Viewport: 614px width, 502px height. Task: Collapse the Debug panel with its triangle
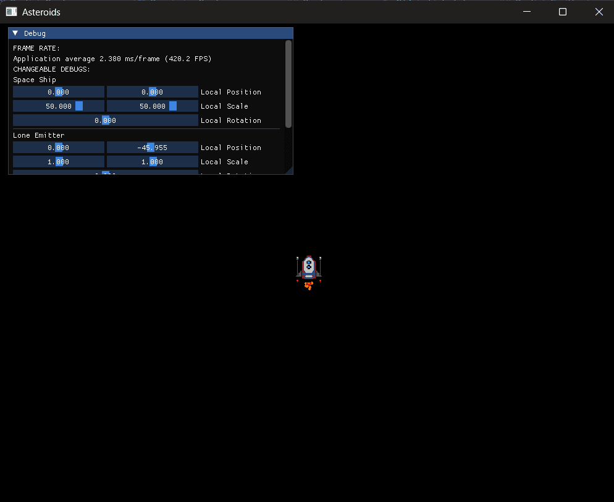tap(15, 33)
